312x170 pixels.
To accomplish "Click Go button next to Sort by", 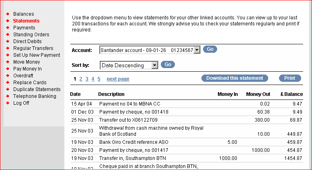I will coord(168,64).
